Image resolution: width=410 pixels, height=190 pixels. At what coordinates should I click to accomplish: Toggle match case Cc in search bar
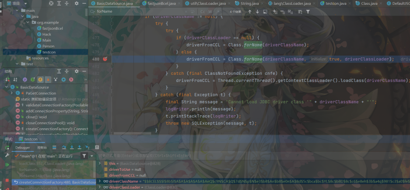click(x=203, y=11)
